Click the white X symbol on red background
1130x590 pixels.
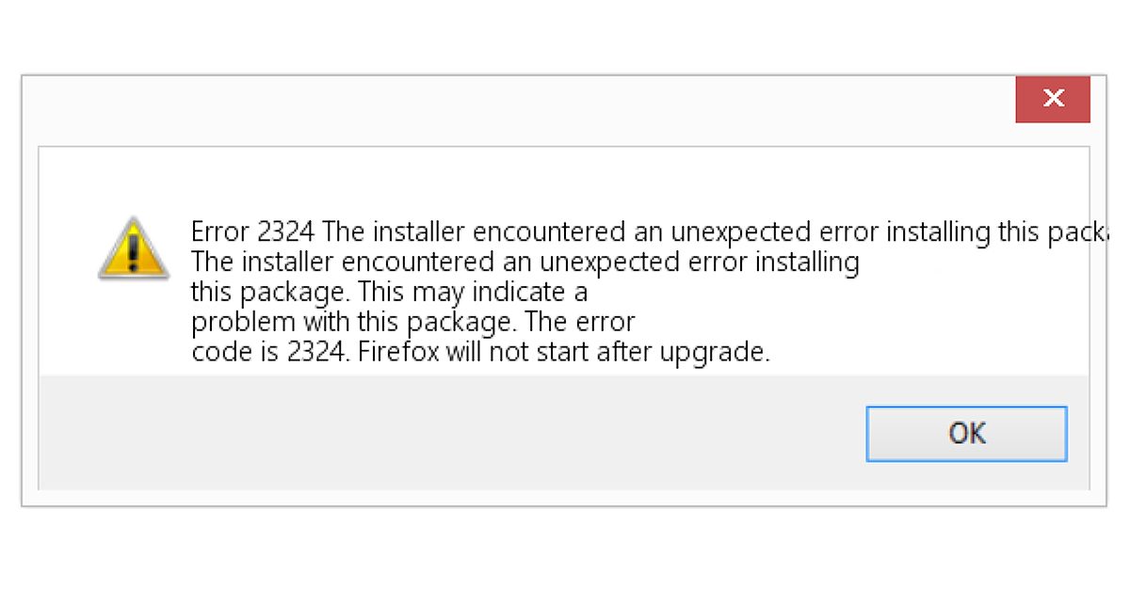(1053, 98)
